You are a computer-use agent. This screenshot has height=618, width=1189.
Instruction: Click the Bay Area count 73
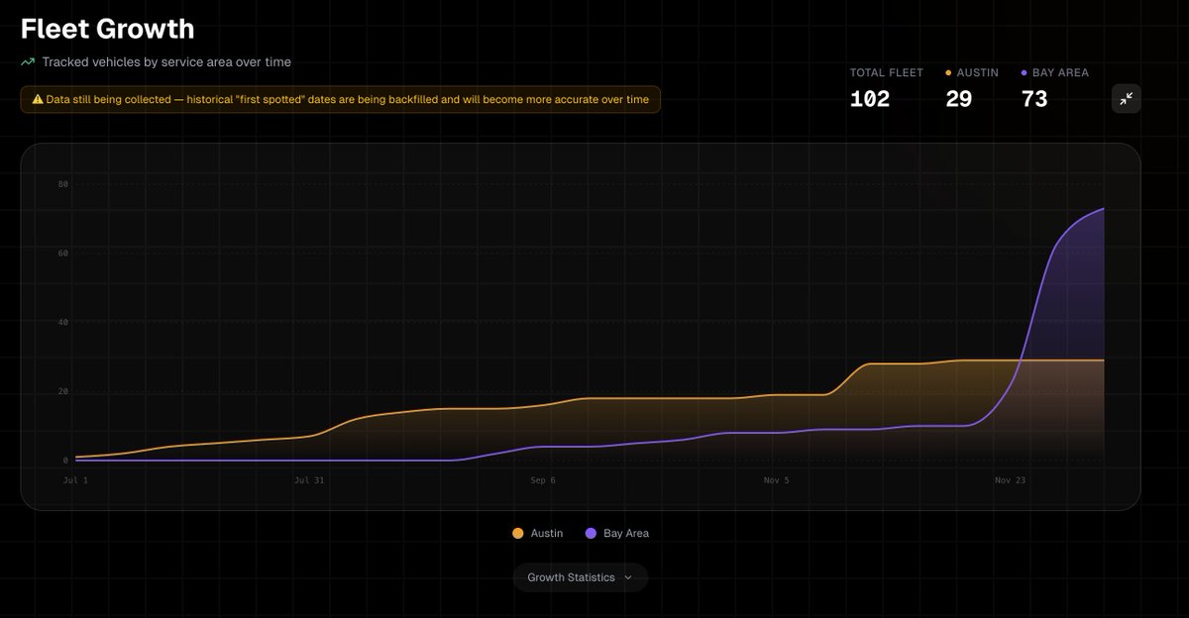(x=1034, y=99)
